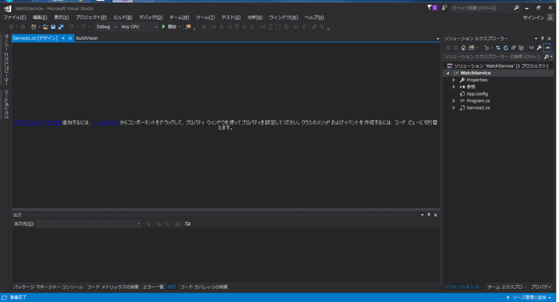
Task: Open the ビルド(B) menu
Action: [123, 17]
